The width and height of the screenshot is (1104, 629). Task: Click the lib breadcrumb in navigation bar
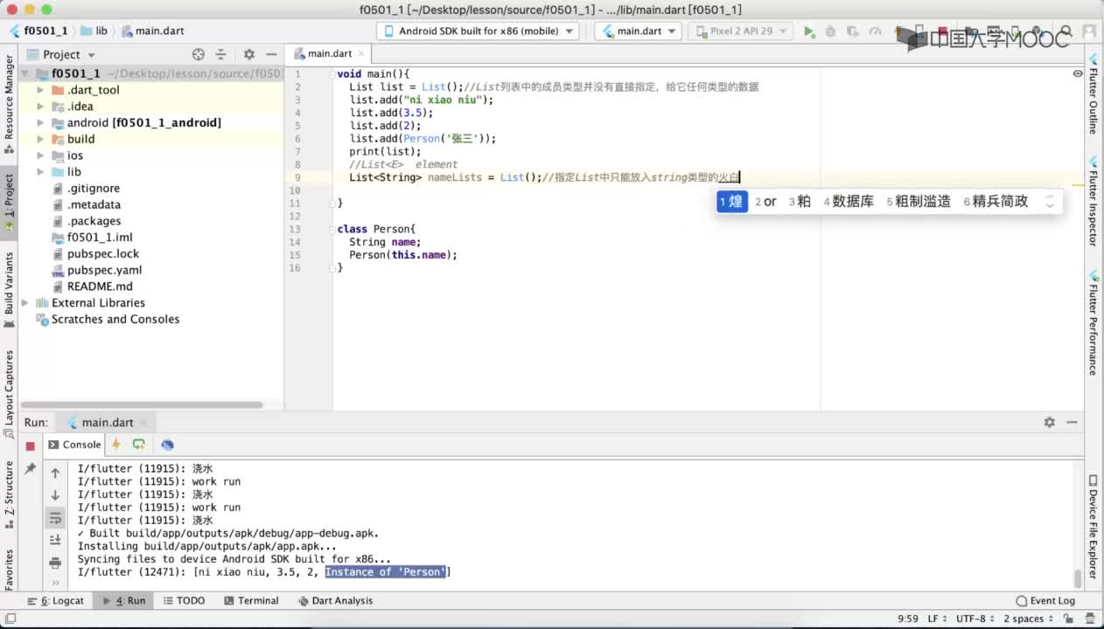point(94,31)
